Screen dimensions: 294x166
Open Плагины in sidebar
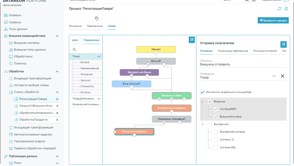[x=20, y=64]
